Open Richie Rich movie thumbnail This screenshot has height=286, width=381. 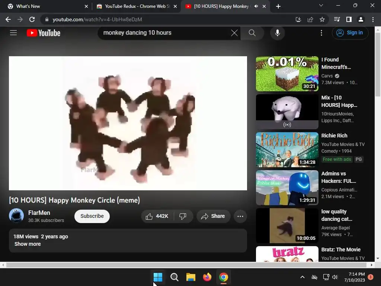click(287, 150)
